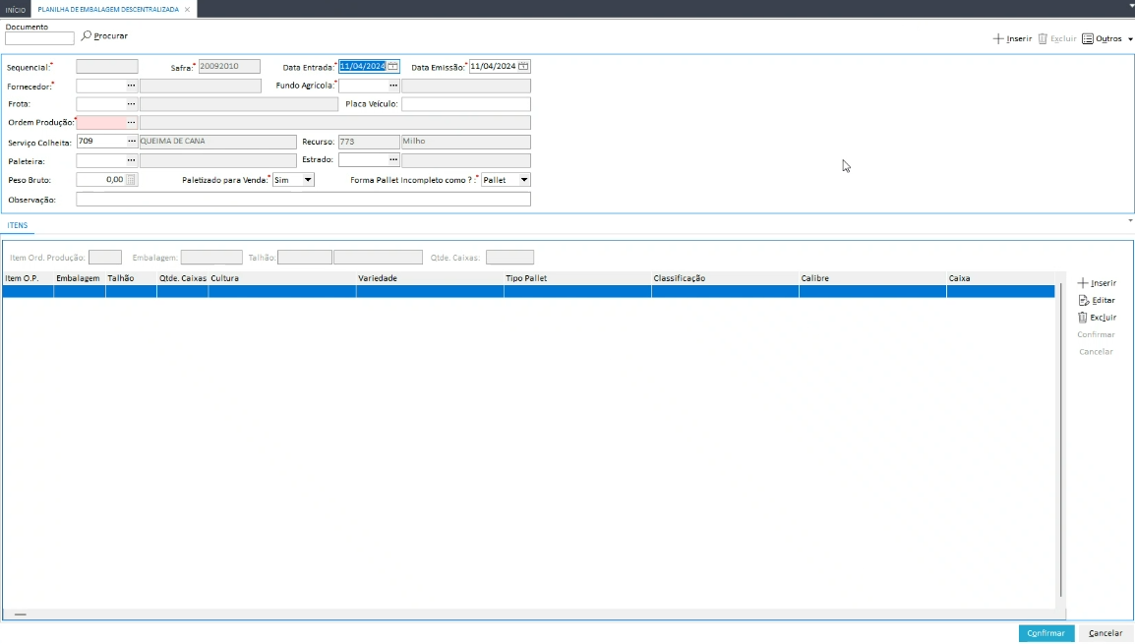Image resolution: width=1135 pixels, height=644 pixels.
Task: Click the Fornecedor code field
Action: [100, 86]
